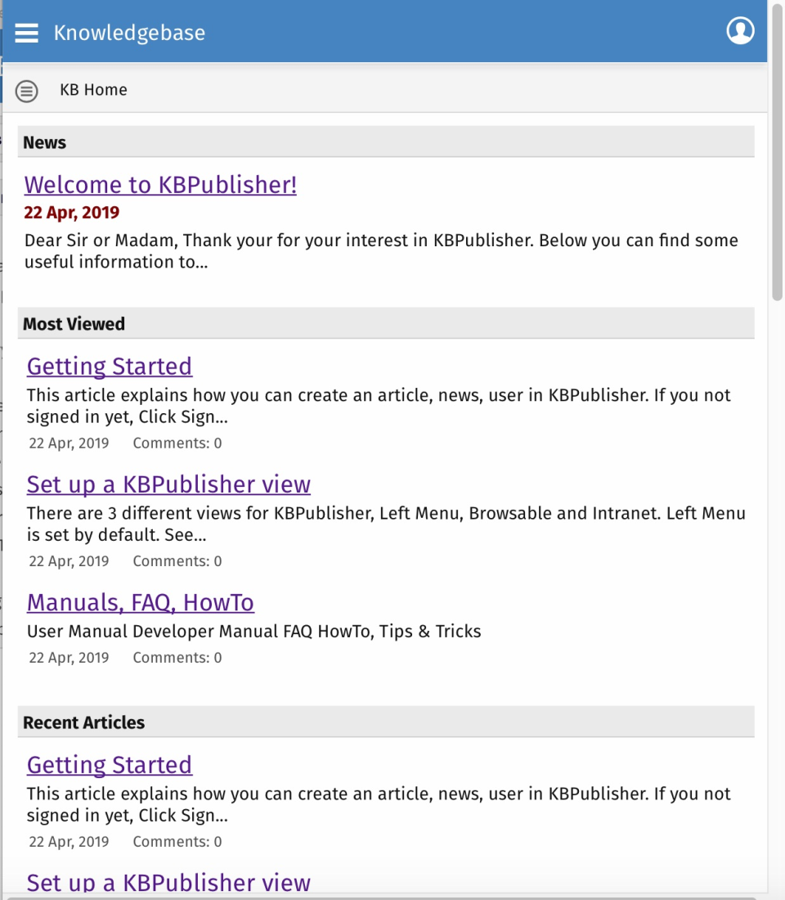
Task: Click the Most Viewed section header
Action: pyautogui.click(x=74, y=323)
